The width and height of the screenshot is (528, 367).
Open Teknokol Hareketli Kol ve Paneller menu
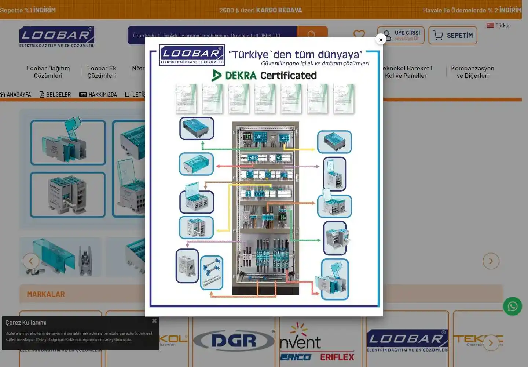coord(406,72)
